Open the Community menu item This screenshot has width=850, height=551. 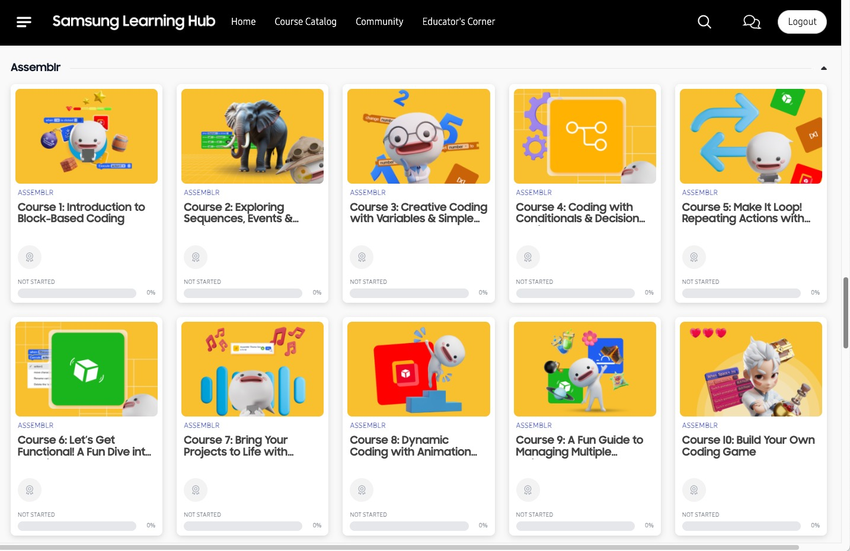379,21
